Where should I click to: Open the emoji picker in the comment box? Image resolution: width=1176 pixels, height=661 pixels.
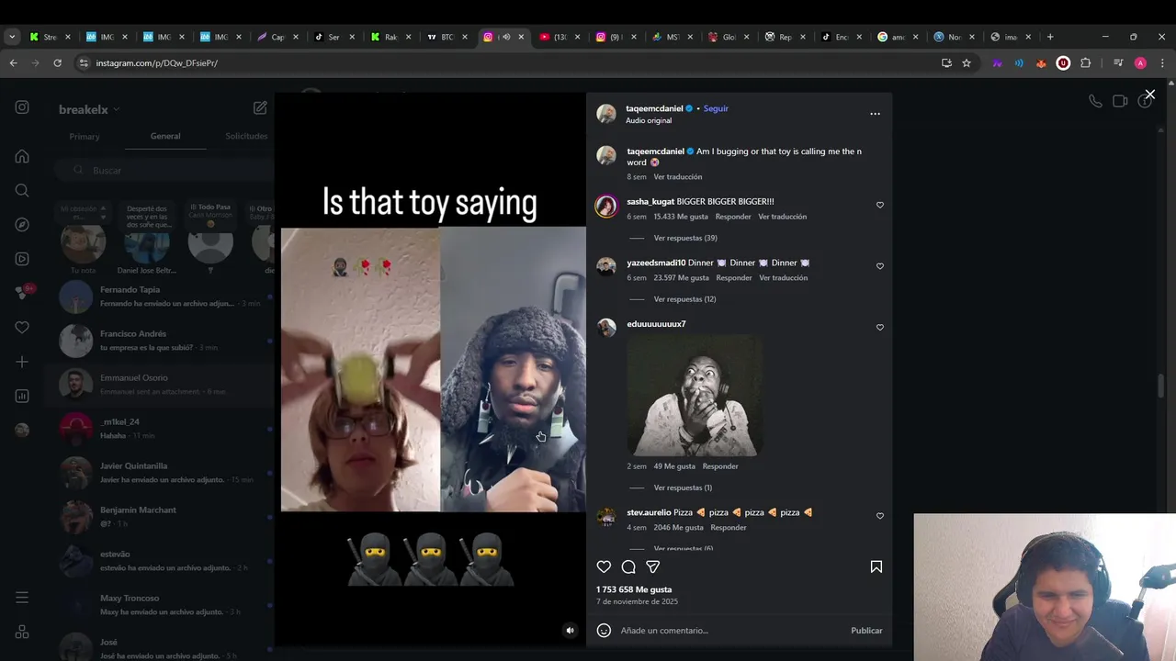[604, 630]
